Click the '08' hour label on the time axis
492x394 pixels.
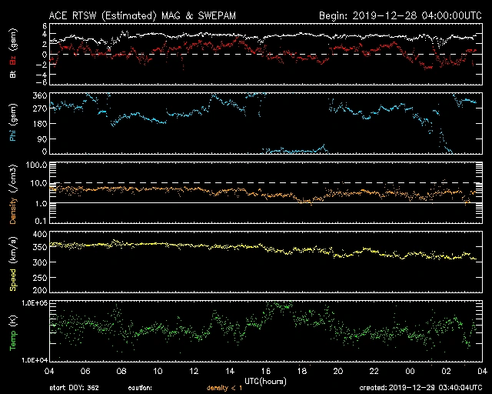pyautogui.click(x=121, y=371)
